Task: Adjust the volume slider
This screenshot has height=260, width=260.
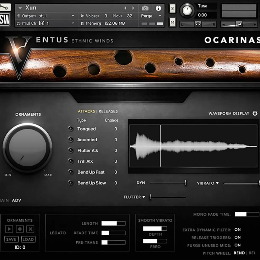Action: coord(239,25)
